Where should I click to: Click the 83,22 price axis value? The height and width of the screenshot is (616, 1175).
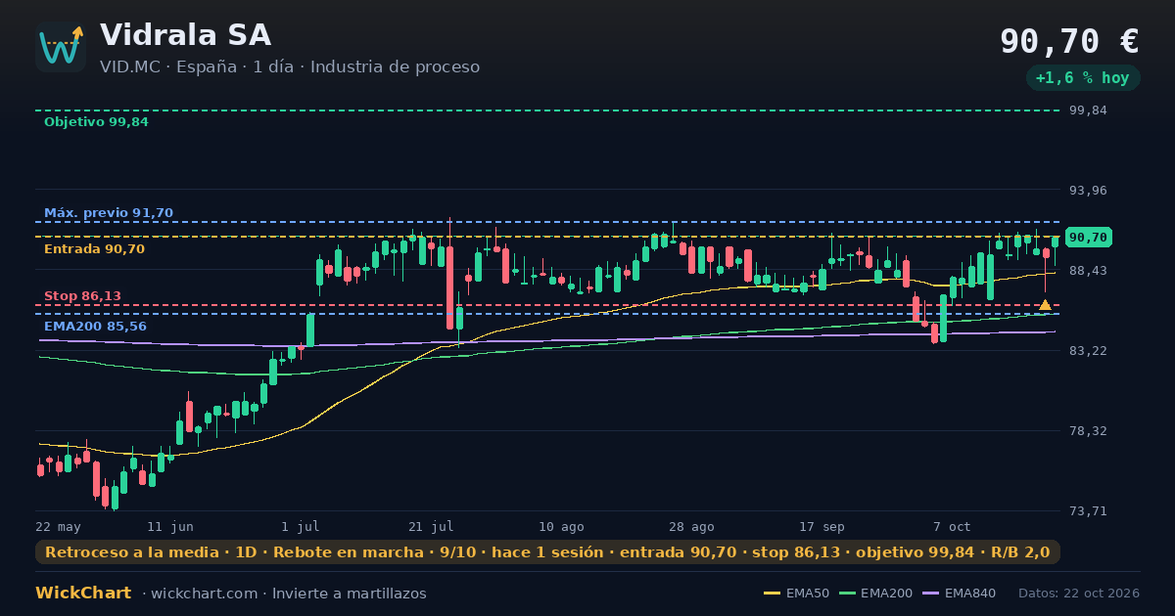point(1086,351)
